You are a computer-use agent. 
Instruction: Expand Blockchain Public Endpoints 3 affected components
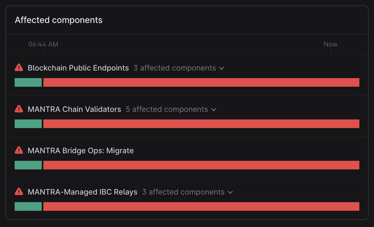[x=179, y=68]
